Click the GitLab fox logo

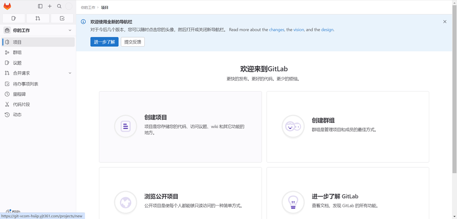coord(7,6)
